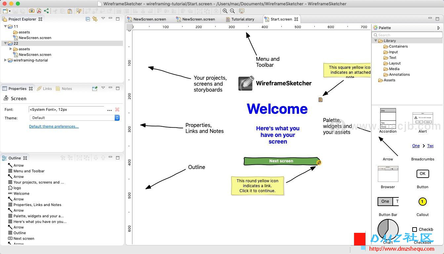The image size is (444, 254).
Task: Collapse the project folder 11
Action: pos(5,26)
